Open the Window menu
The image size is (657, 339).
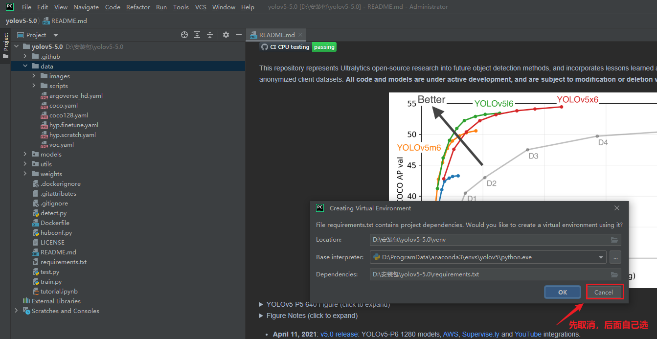pyautogui.click(x=224, y=7)
